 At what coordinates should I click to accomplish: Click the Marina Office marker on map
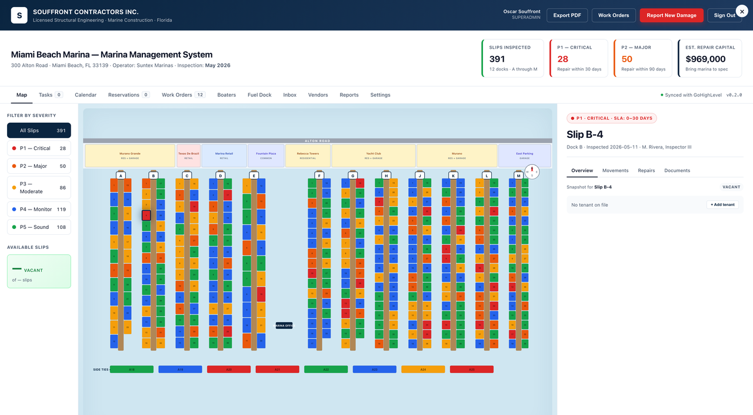[x=284, y=325]
